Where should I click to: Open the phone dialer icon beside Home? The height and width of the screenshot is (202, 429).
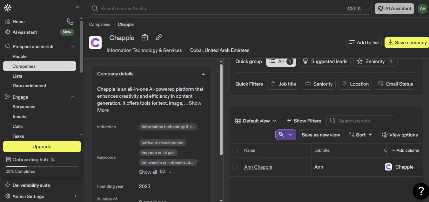click(70, 22)
